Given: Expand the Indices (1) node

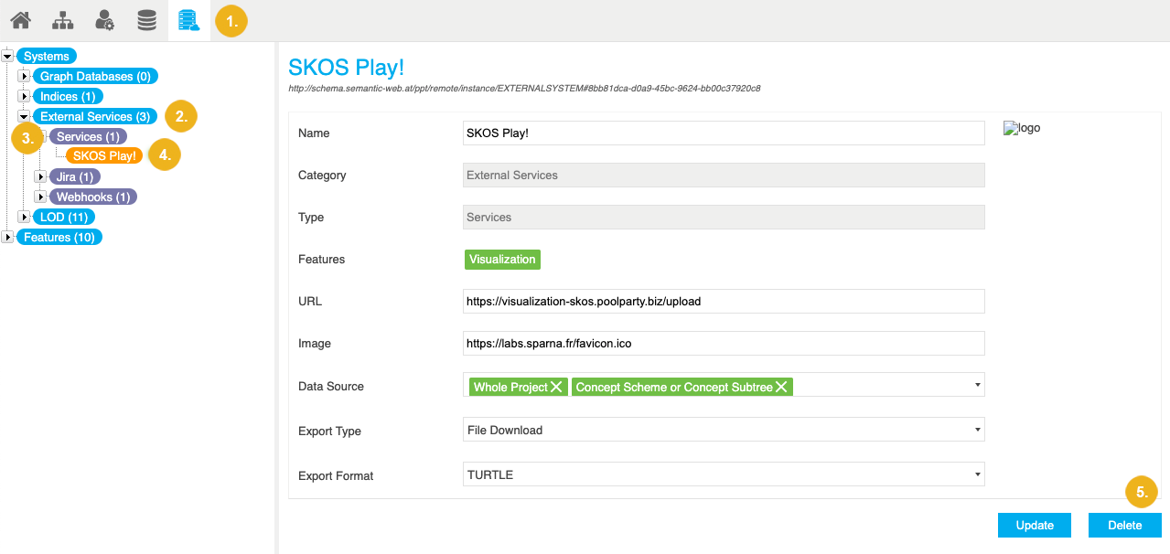Looking at the screenshot, I should [x=24, y=97].
